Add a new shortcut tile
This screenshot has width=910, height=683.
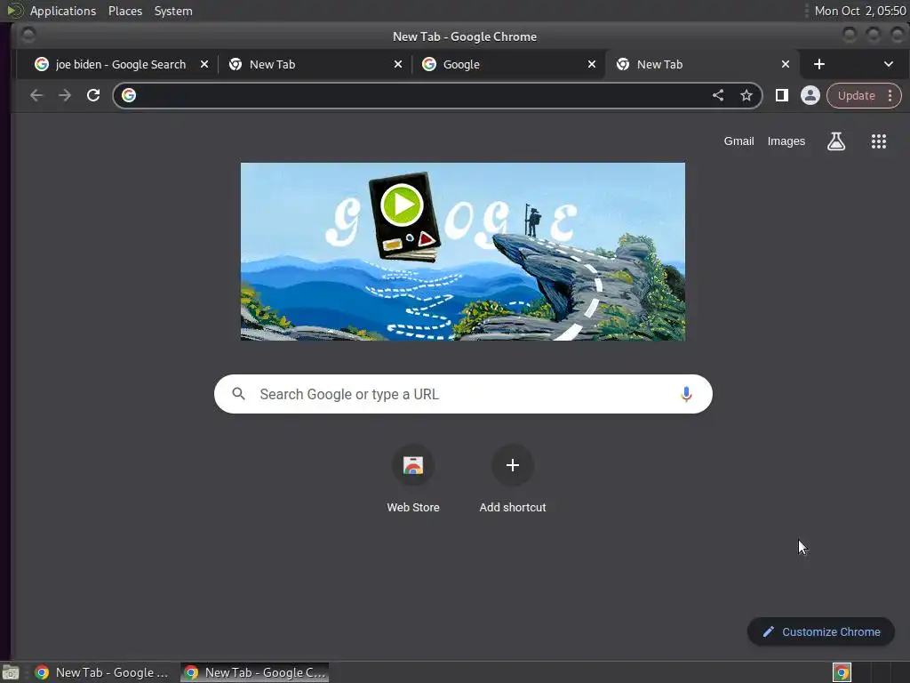click(x=513, y=465)
